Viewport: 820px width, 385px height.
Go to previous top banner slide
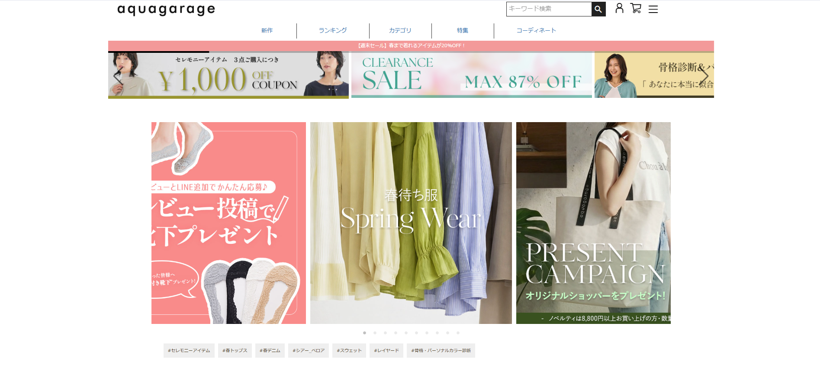[x=117, y=77]
